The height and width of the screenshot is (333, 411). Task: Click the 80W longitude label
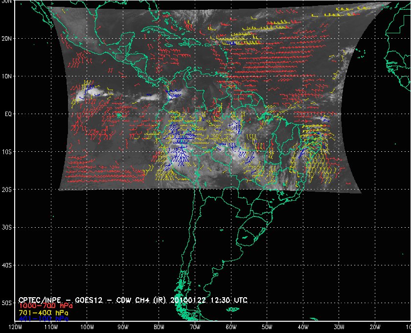point(159,327)
